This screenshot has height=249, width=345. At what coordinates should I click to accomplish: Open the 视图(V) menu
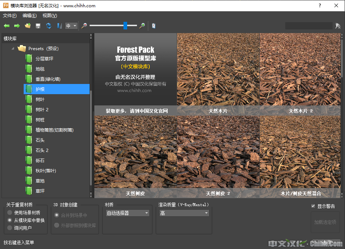pyautogui.click(x=50, y=16)
